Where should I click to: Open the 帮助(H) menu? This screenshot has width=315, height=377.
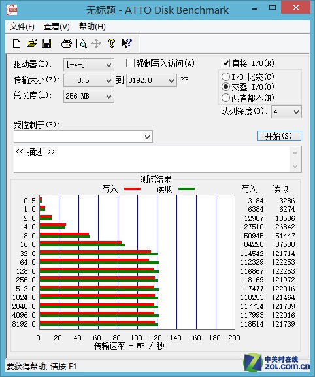[x=92, y=27]
